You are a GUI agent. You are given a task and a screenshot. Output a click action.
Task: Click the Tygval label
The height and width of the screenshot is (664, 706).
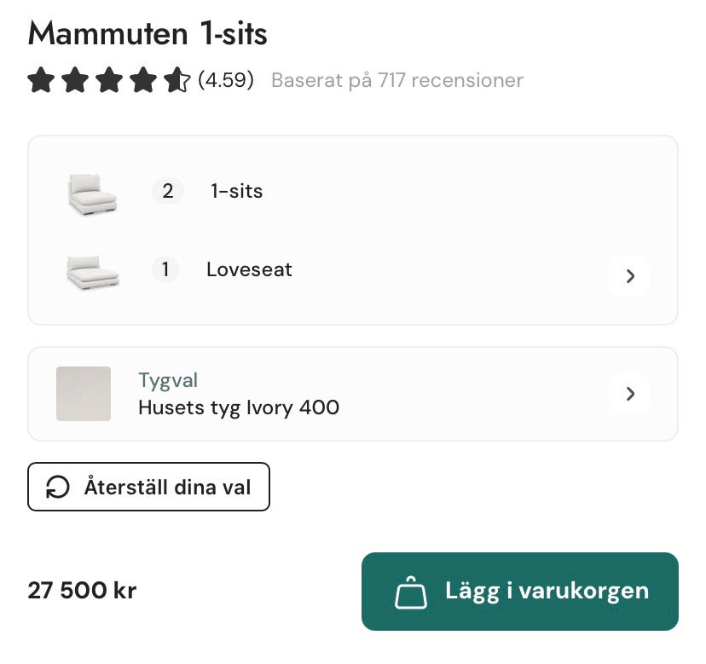coord(168,380)
